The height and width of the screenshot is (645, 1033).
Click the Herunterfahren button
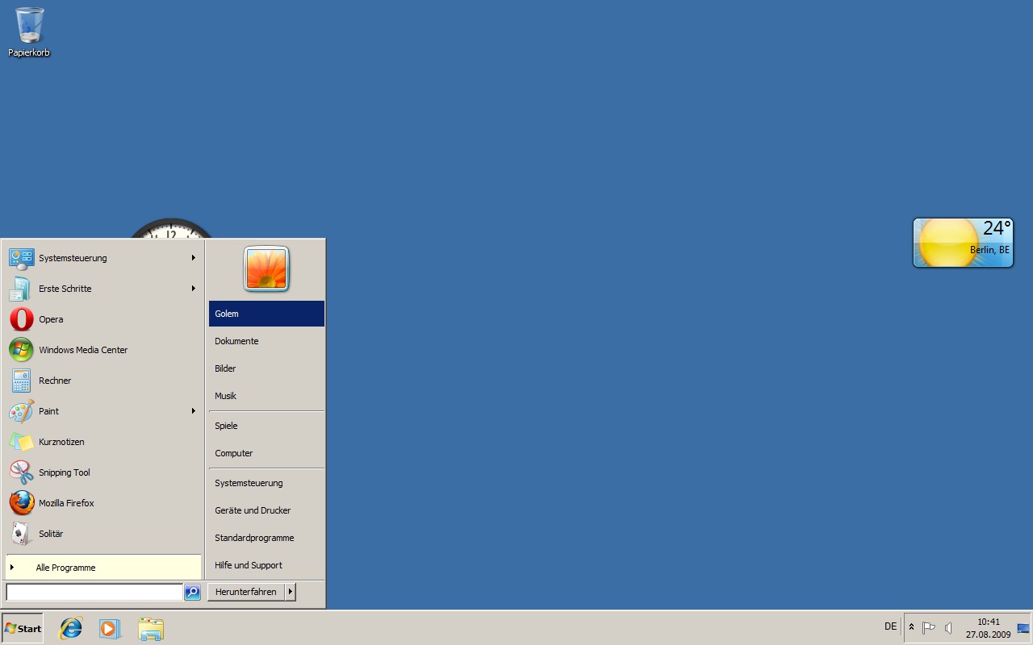(245, 592)
